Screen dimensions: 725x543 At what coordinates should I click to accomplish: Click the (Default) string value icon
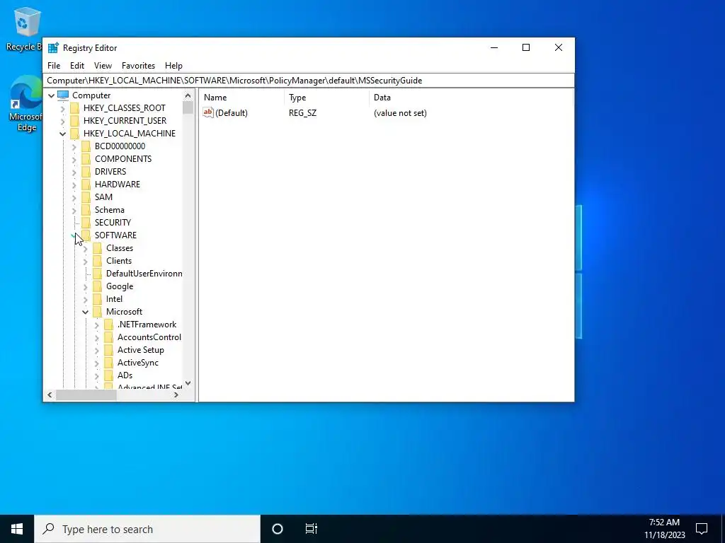[x=208, y=112]
